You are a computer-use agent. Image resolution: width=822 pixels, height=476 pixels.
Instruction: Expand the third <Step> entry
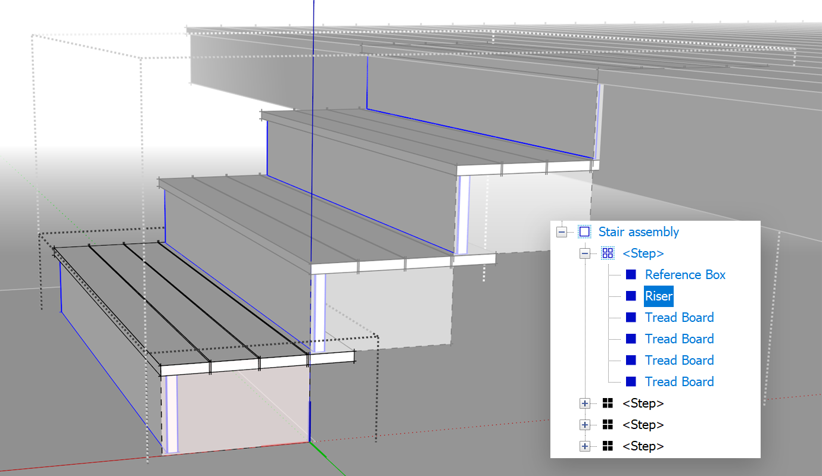(x=584, y=424)
